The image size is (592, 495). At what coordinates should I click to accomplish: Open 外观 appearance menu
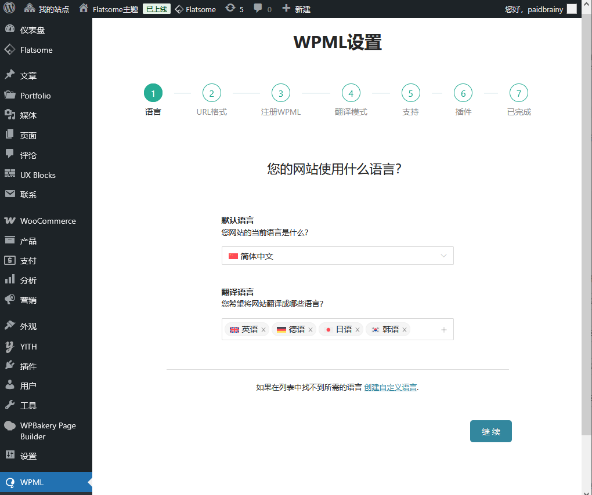point(46,326)
